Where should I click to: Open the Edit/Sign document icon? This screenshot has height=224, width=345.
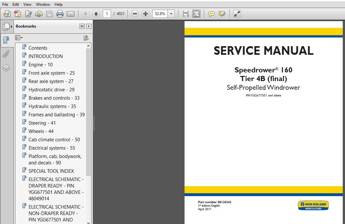(x=28, y=14)
